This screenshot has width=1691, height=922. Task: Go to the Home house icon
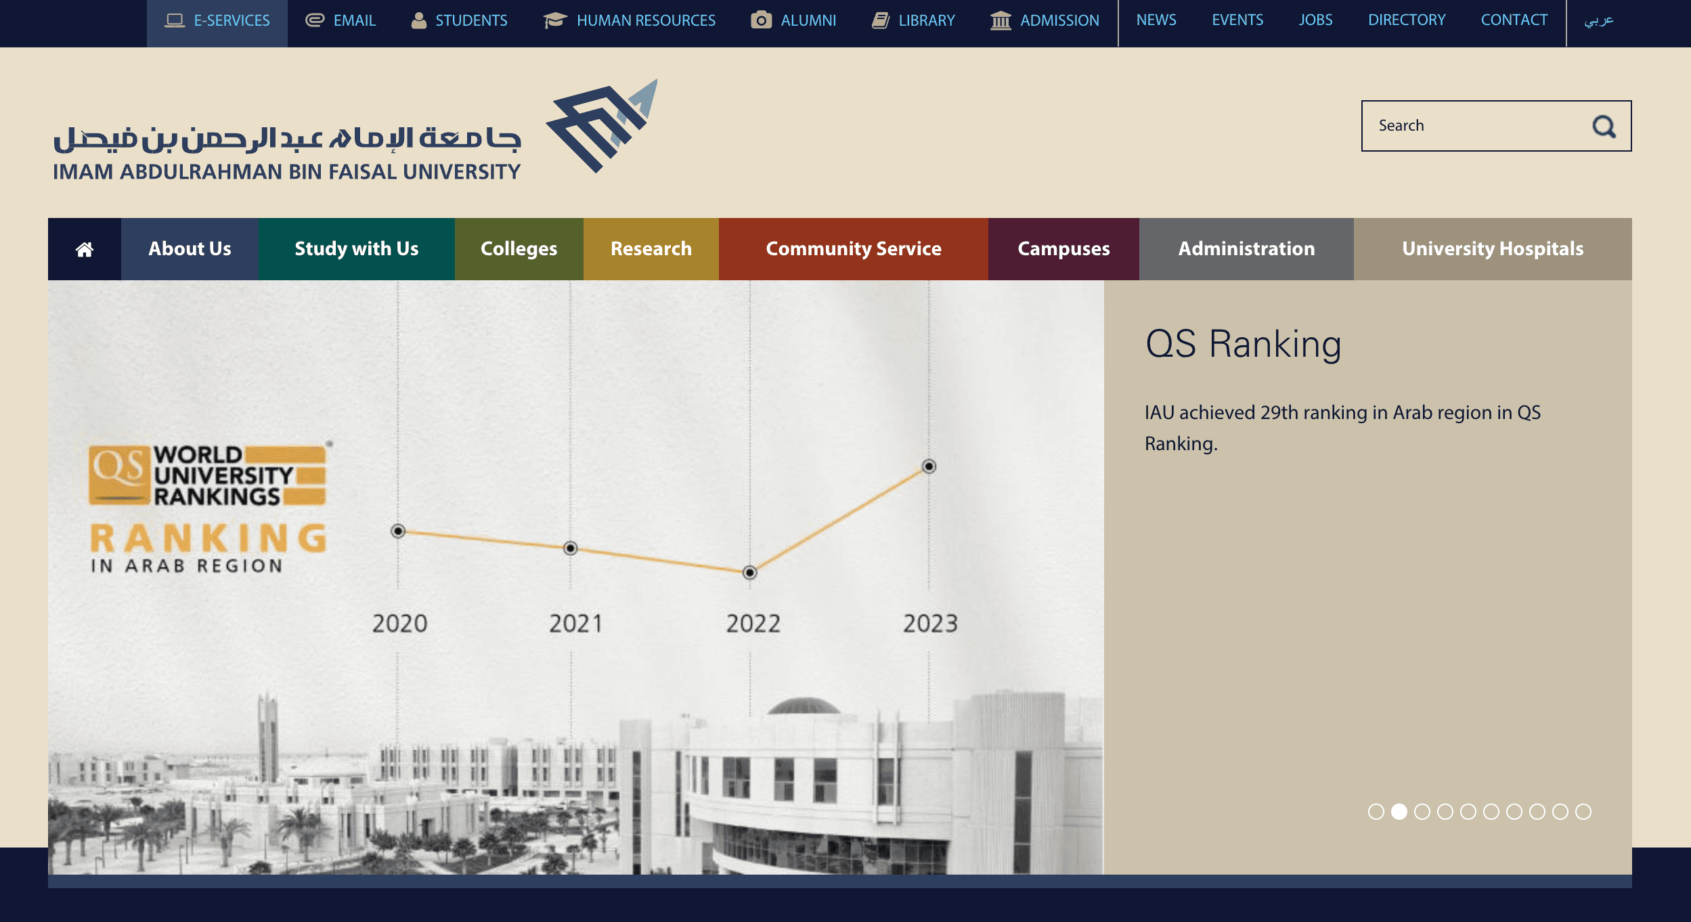point(85,249)
